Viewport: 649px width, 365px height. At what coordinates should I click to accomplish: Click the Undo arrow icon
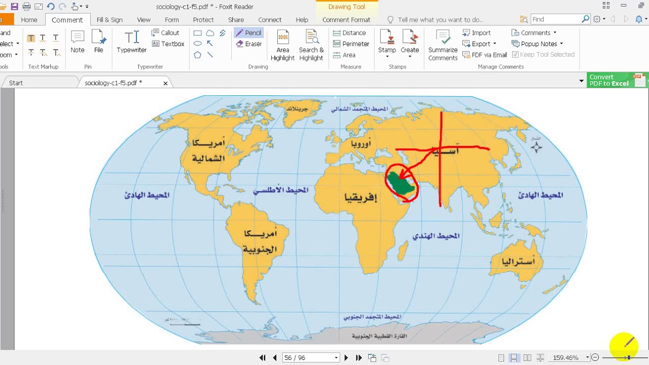tap(50, 7)
